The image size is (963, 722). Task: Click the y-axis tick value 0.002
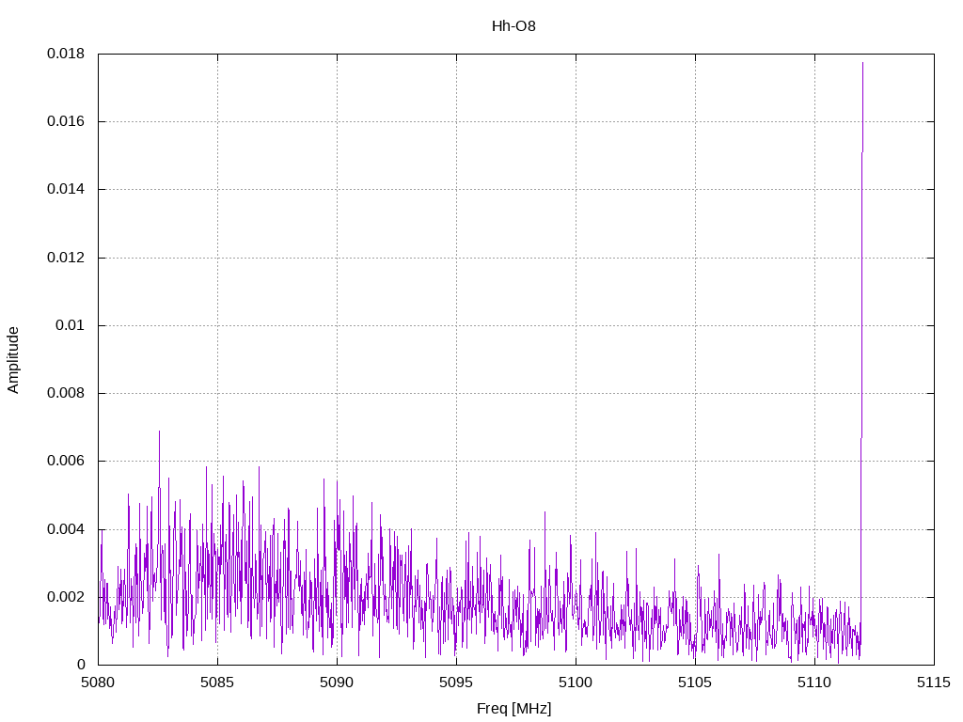click(x=66, y=597)
